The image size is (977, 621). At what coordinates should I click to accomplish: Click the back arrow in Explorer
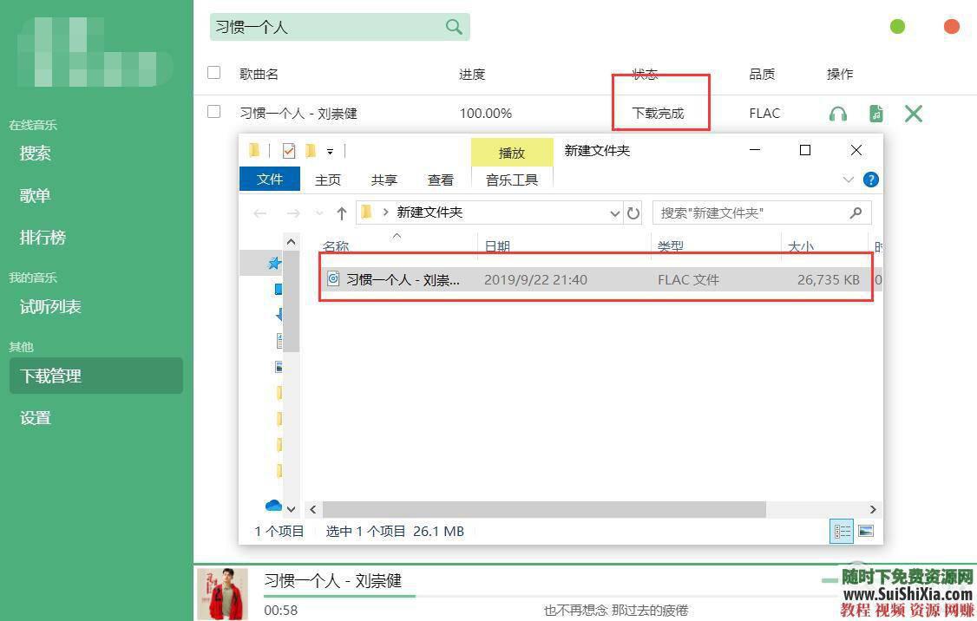(259, 212)
